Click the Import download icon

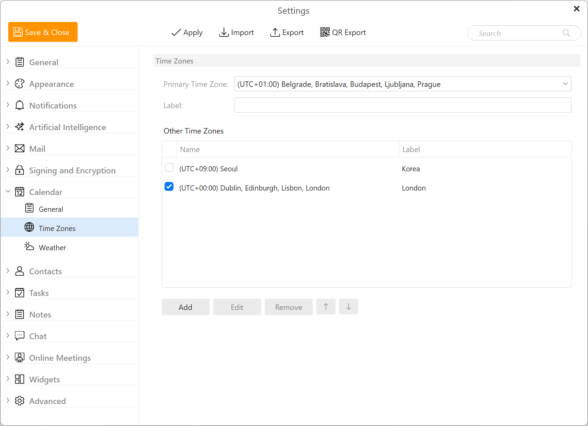[x=224, y=32]
